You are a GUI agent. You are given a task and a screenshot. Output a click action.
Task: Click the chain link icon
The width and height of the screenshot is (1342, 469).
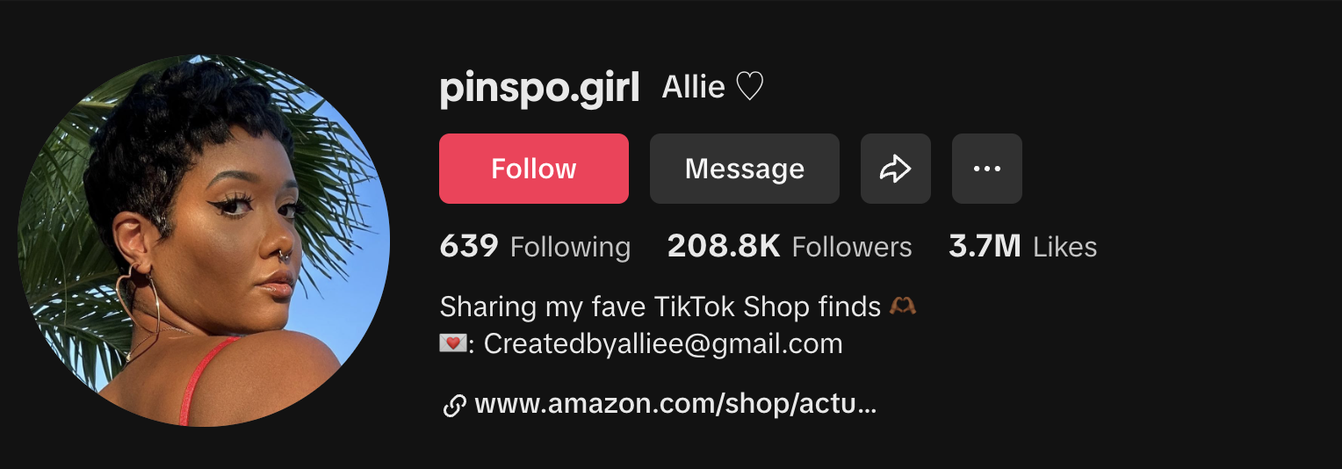pos(454,406)
